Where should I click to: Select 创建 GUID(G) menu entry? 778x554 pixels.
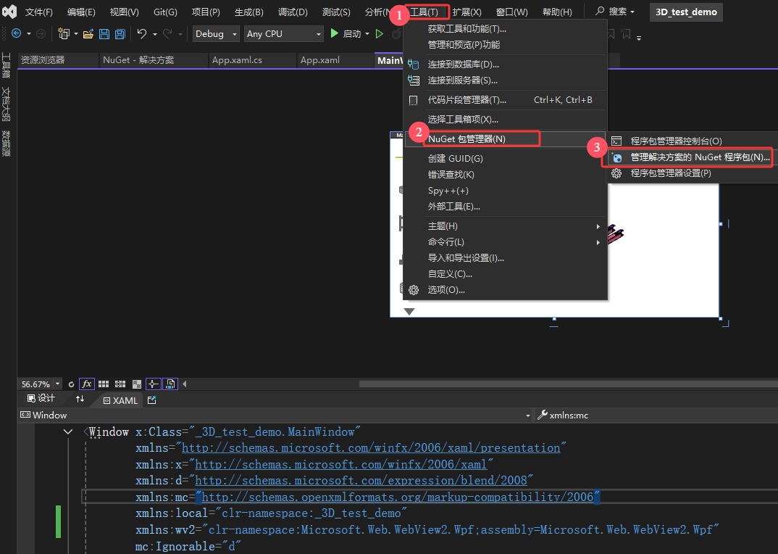coord(505,159)
